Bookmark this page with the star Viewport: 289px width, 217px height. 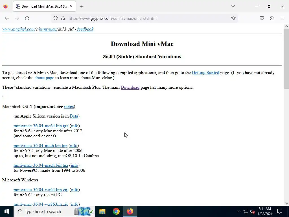(233, 18)
